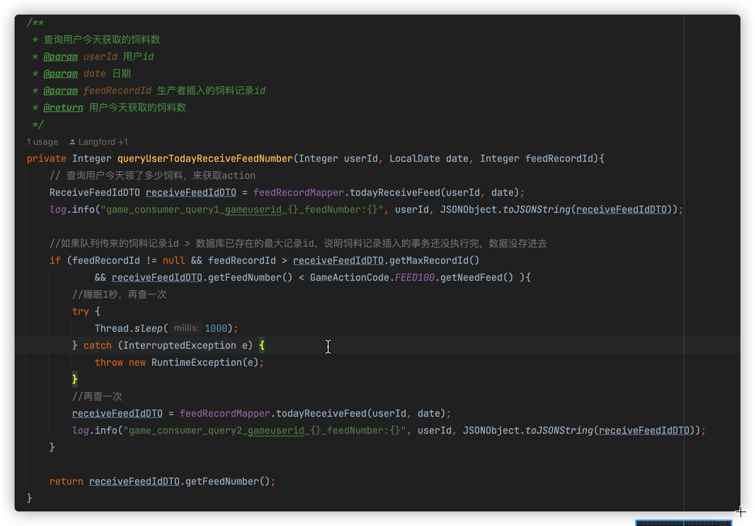Click the Javadoc line '查询用户今天获取的饲料数'
Viewport: 755px width, 526px height.
click(x=102, y=40)
